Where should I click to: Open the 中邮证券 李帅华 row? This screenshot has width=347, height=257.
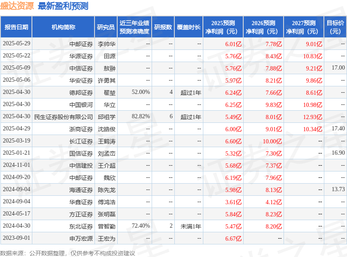[x=173, y=44]
